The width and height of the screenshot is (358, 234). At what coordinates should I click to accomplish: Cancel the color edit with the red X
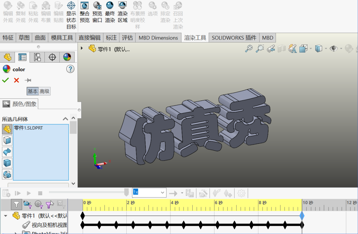(x=17, y=80)
